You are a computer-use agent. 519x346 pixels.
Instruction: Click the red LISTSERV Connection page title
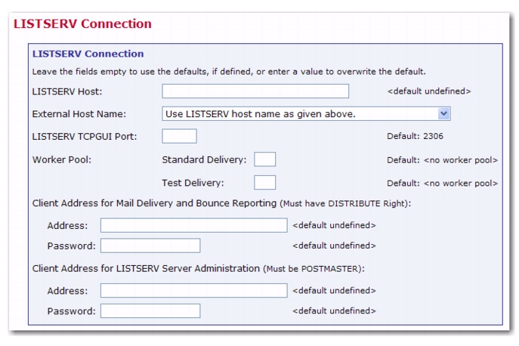(x=82, y=24)
